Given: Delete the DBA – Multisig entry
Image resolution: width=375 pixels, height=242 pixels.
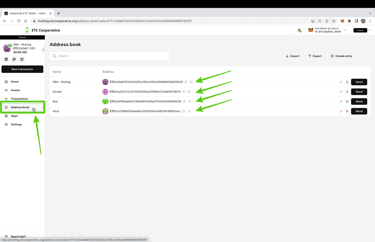Looking at the screenshot, I should [x=347, y=82].
